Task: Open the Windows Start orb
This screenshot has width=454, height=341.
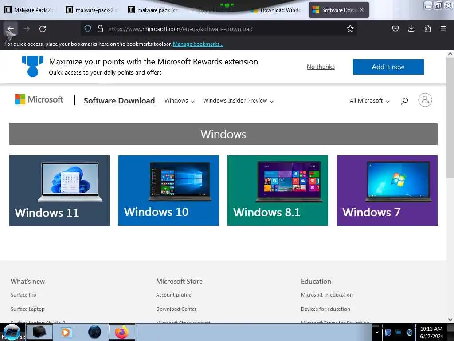Action: pos(12,332)
